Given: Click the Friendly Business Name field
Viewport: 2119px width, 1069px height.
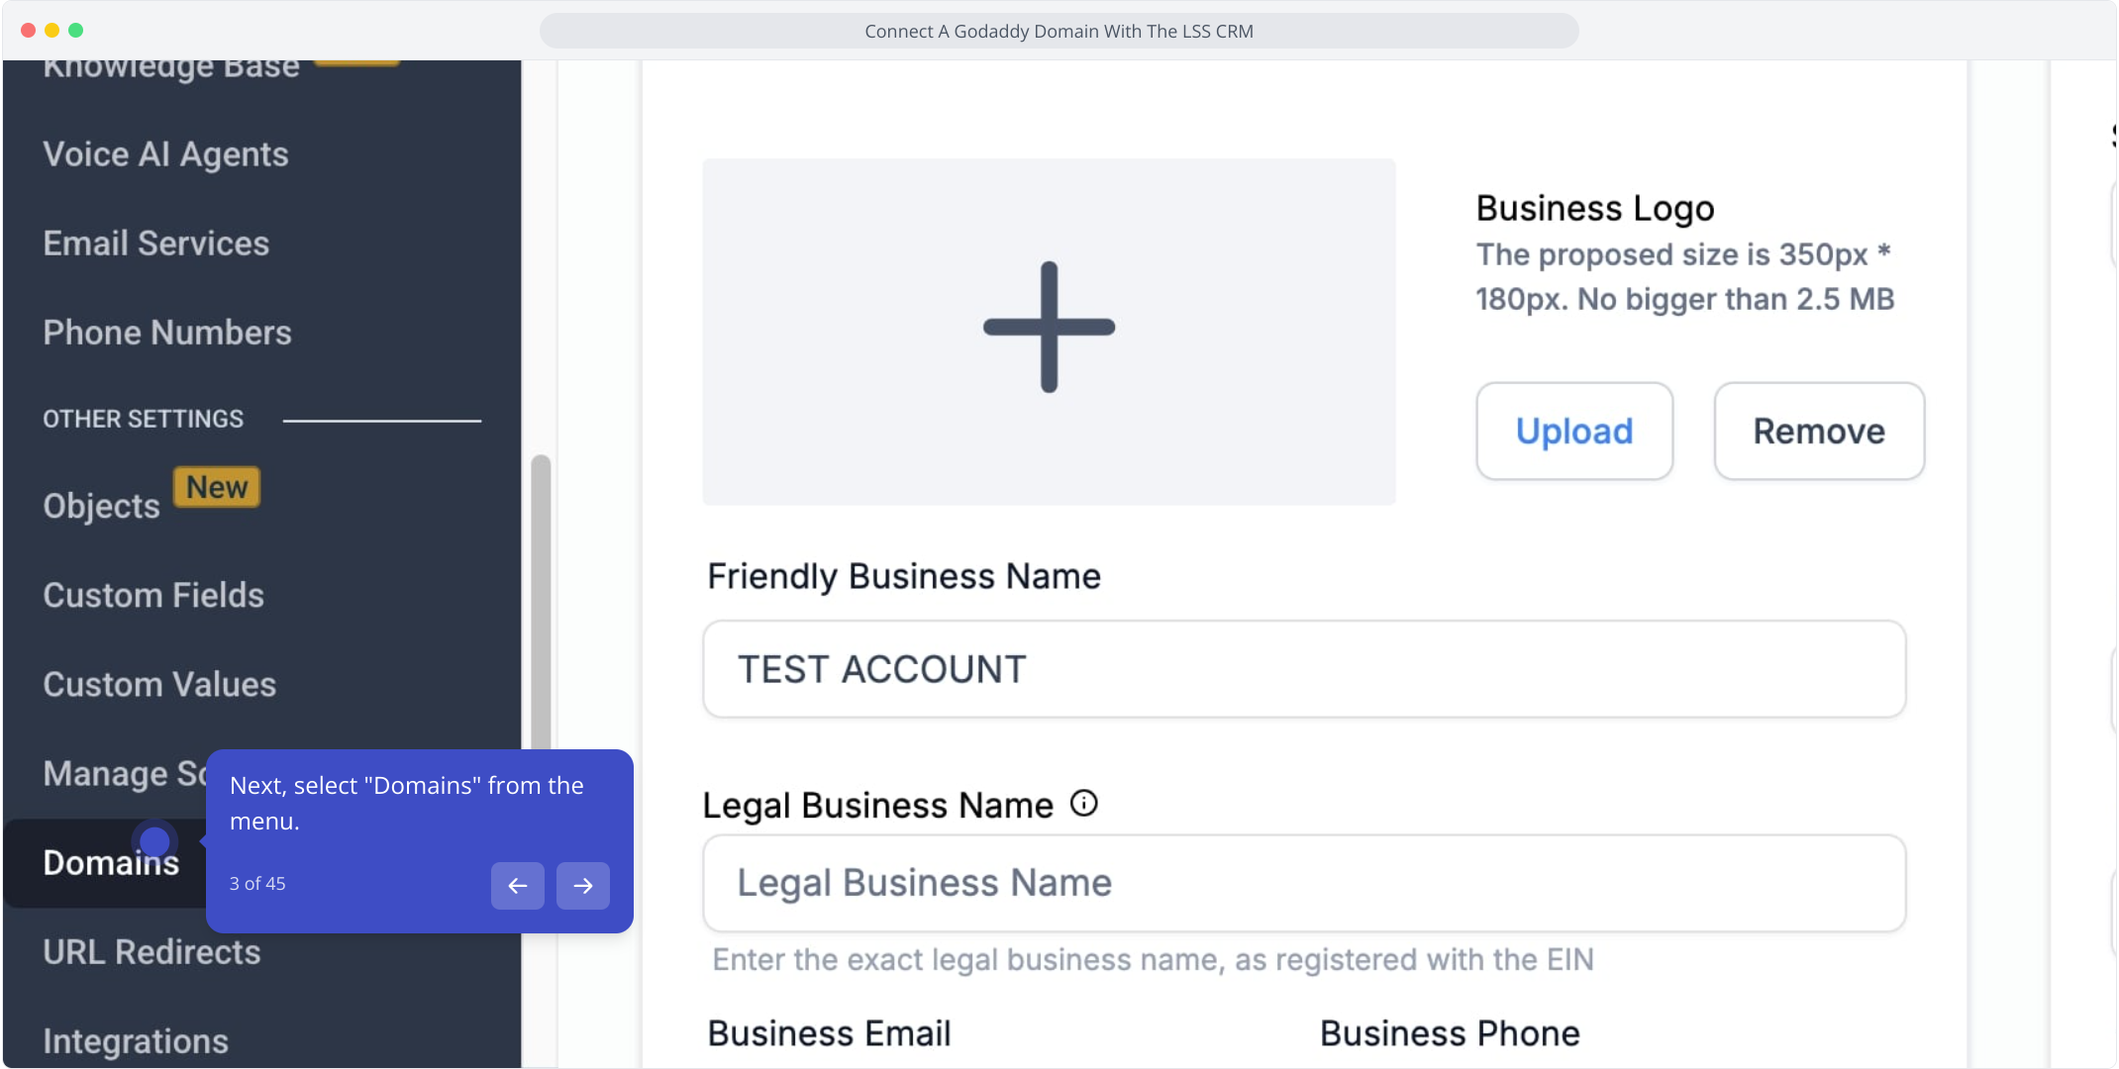Looking at the screenshot, I should click(1304, 669).
